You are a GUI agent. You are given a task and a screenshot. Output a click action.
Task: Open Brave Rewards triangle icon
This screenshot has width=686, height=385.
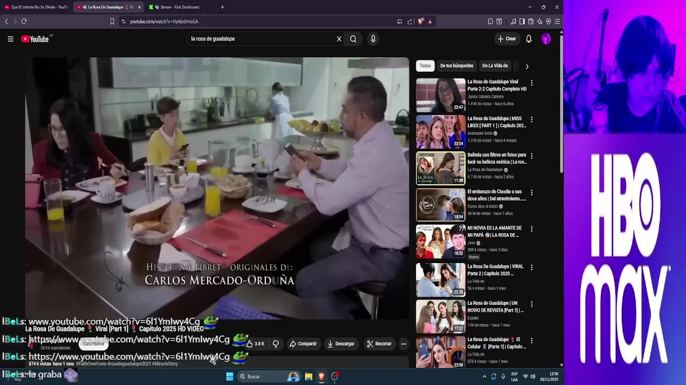pos(430,21)
